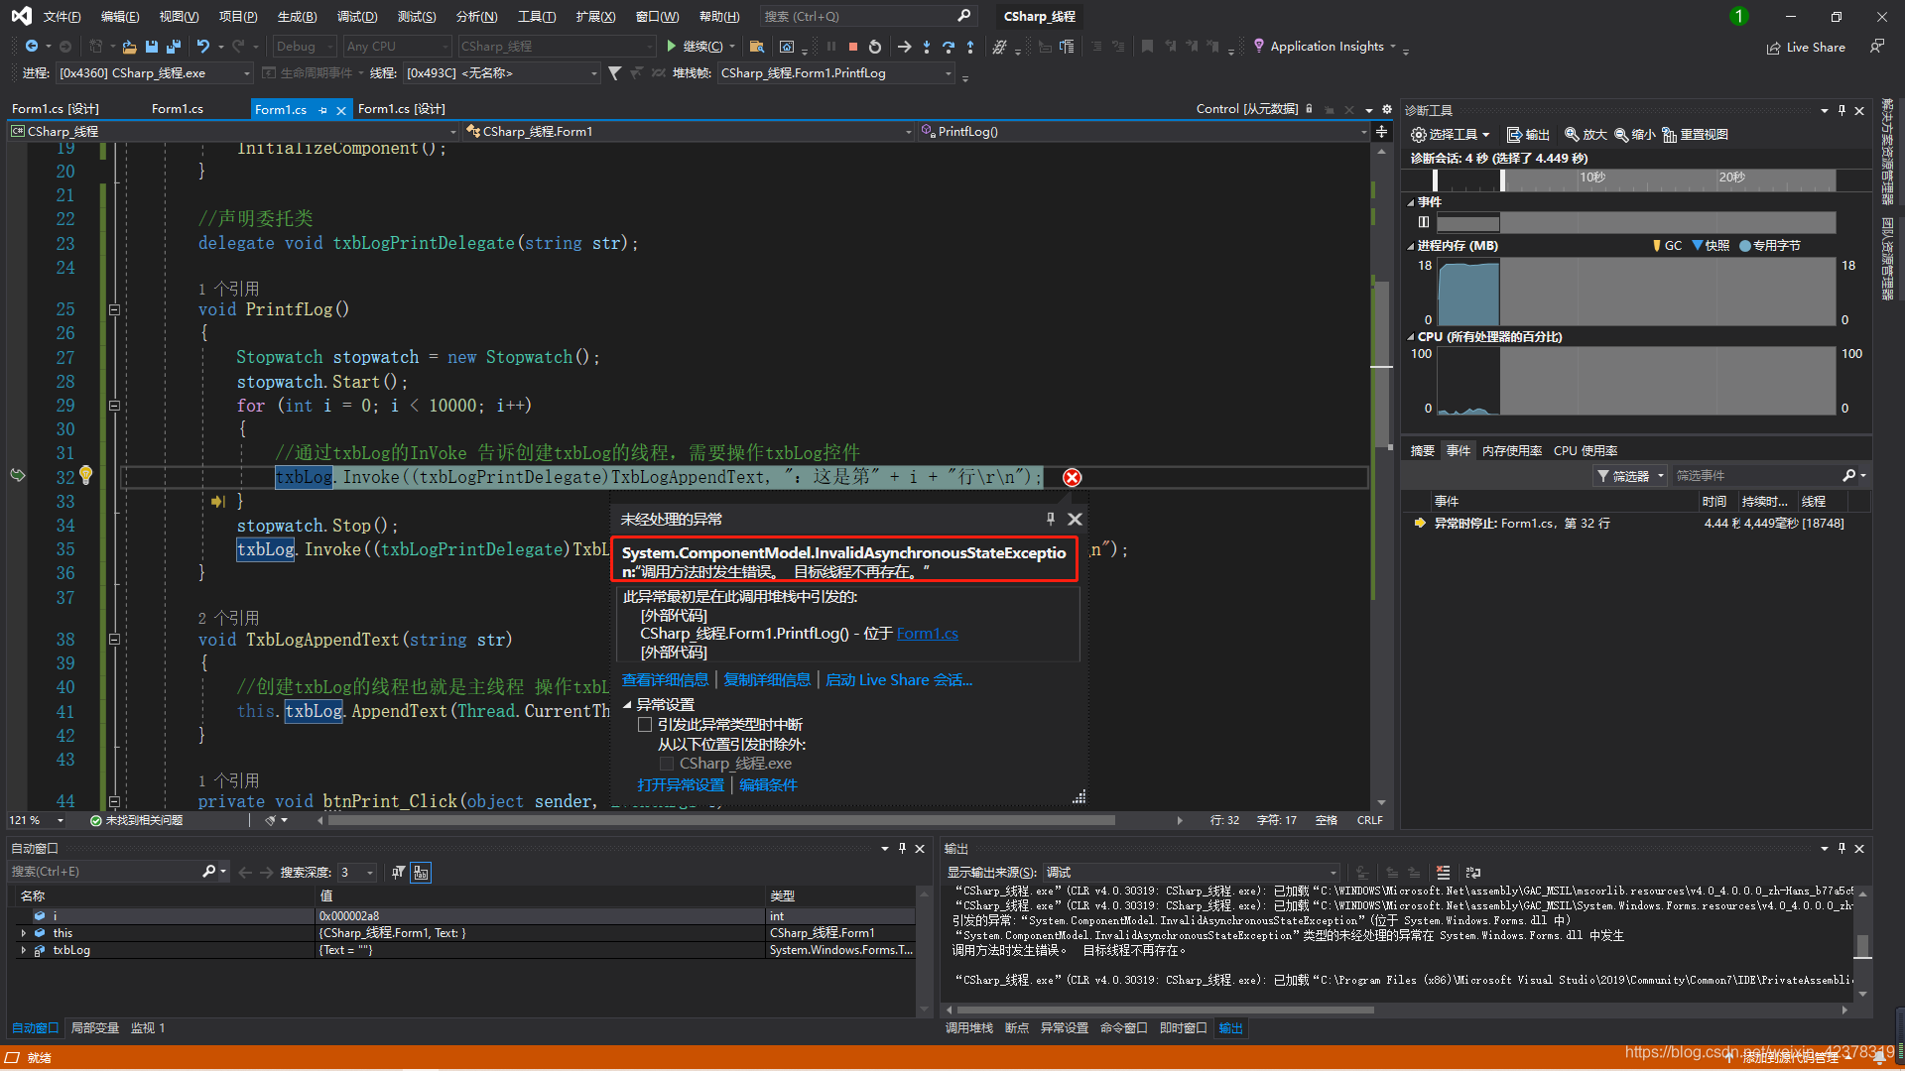The height and width of the screenshot is (1071, 1905).
Task: Click the lightbulb quick actions icon
Action: pos(86,476)
